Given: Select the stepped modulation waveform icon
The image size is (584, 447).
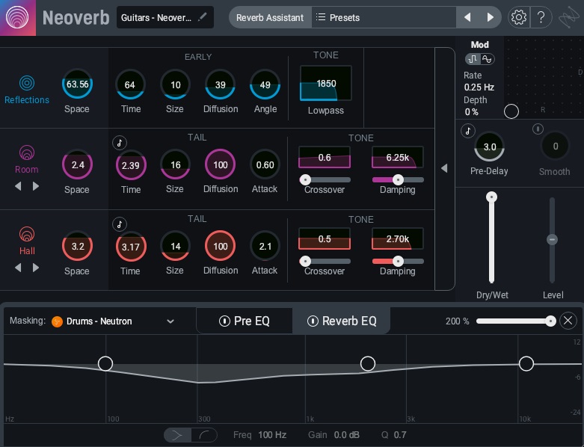Looking at the screenshot, I should [x=473, y=59].
